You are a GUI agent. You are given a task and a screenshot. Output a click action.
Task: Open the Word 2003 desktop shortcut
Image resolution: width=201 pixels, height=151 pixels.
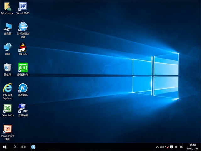pos(23,6)
